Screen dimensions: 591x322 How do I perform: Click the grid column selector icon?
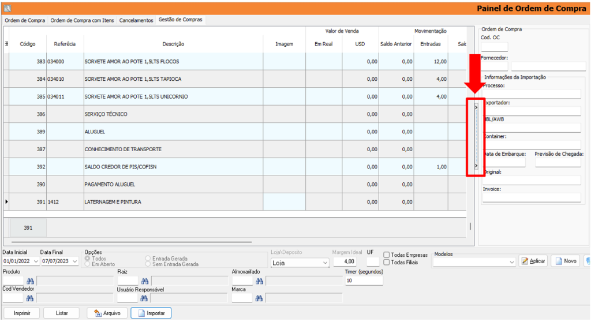tap(6, 44)
